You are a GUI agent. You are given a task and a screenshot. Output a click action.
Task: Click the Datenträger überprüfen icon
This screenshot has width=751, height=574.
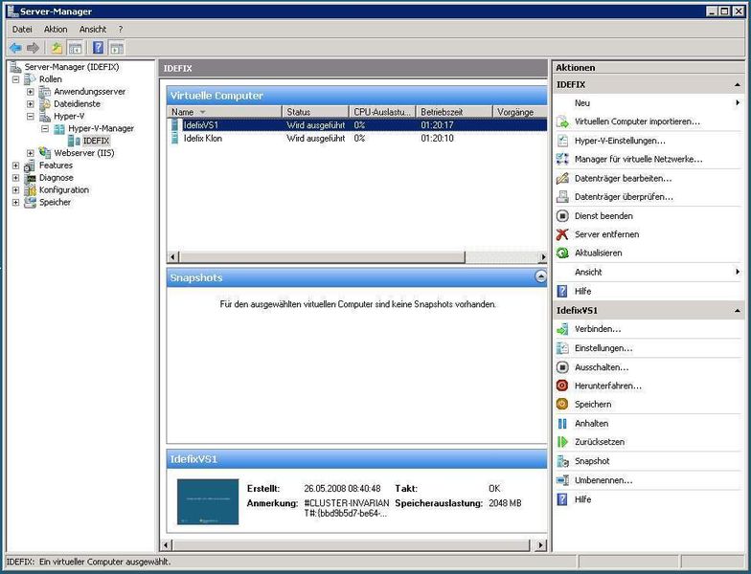click(x=562, y=197)
